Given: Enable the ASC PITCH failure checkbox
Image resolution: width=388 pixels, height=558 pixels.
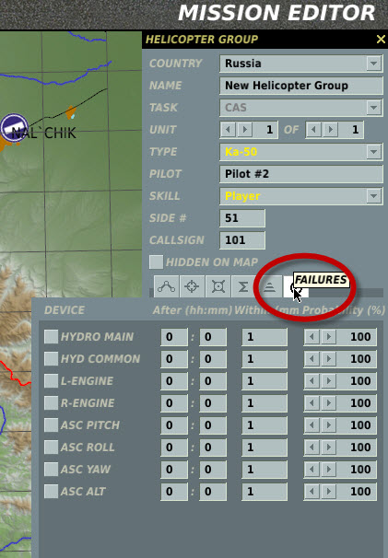Looking at the screenshot, I should pos(51,424).
